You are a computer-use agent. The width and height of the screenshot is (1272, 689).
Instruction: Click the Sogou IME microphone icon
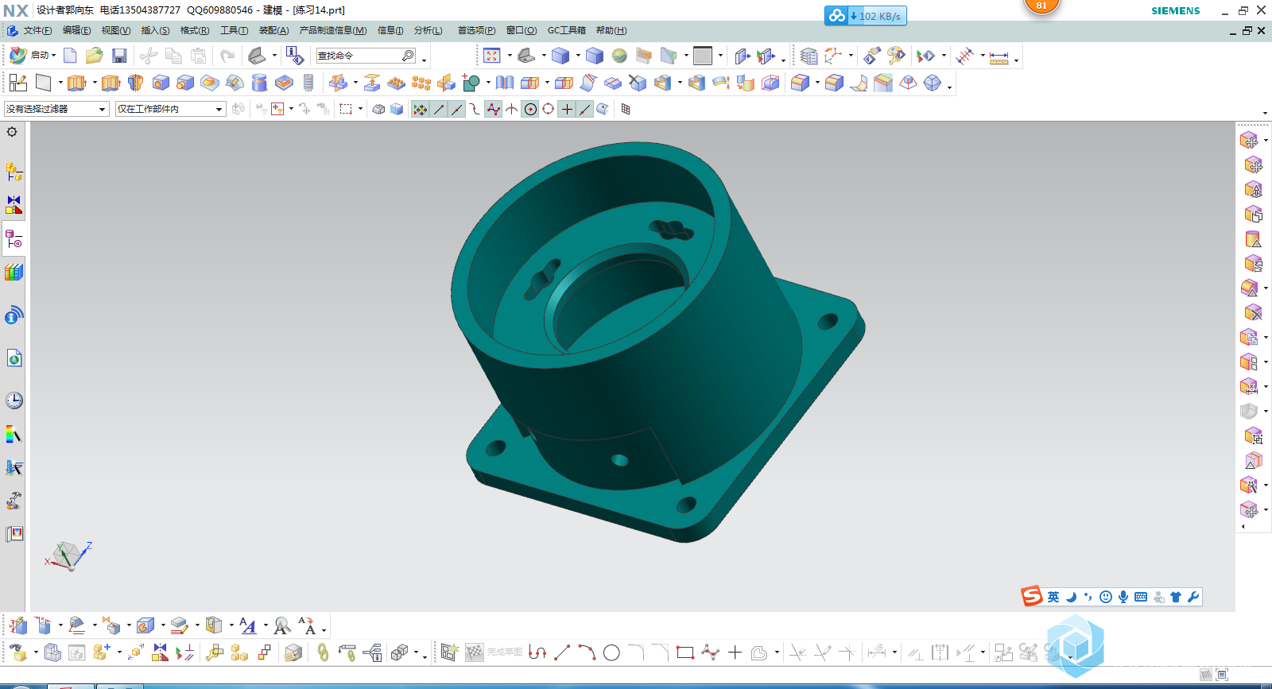coord(1123,597)
